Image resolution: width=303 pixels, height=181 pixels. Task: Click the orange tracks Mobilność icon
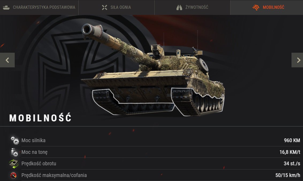tap(256, 7)
